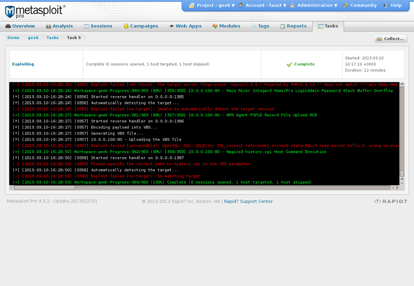Click the Community people icon

click(345, 5)
